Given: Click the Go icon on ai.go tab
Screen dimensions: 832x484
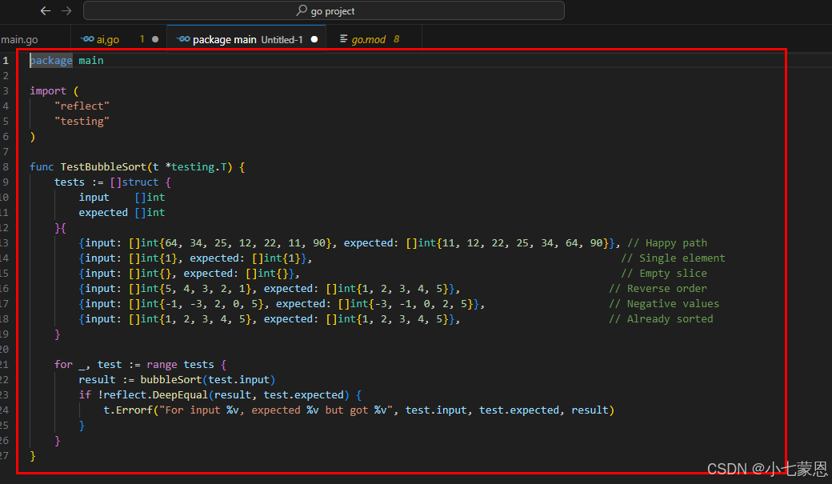Looking at the screenshot, I should tap(87, 39).
